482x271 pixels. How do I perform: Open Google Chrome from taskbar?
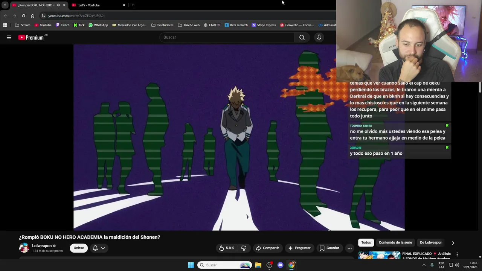click(x=291, y=265)
